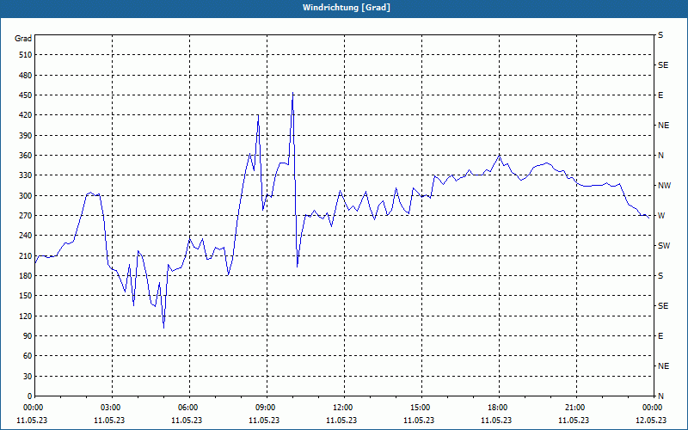Click the 240 y-axis label
The height and width of the screenshot is (430, 688).
pos(26,236)
